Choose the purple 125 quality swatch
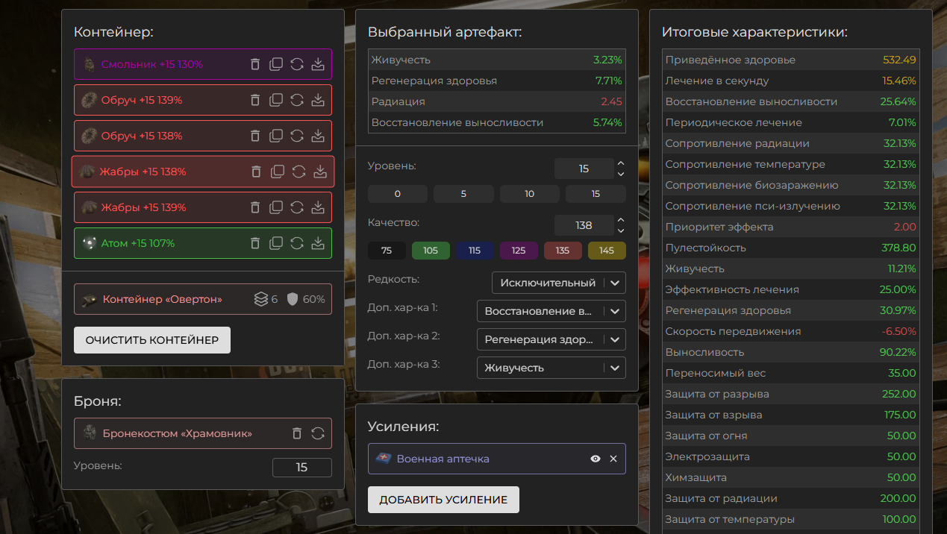 click(519, 251)
